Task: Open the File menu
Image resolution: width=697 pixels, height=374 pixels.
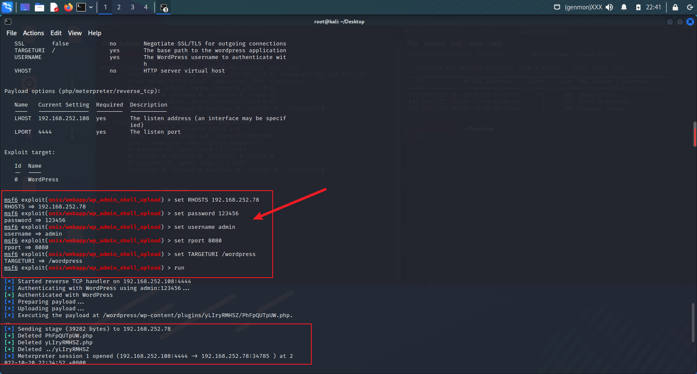Action: click(x=11, y=33)
